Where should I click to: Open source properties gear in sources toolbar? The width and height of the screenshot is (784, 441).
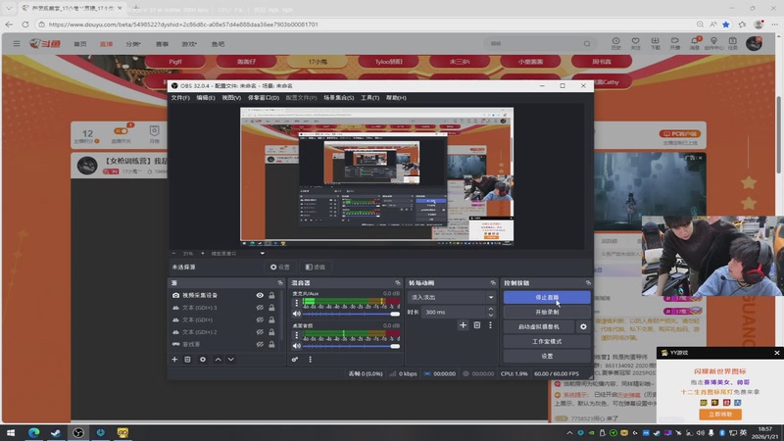click(x=203, y=359)
